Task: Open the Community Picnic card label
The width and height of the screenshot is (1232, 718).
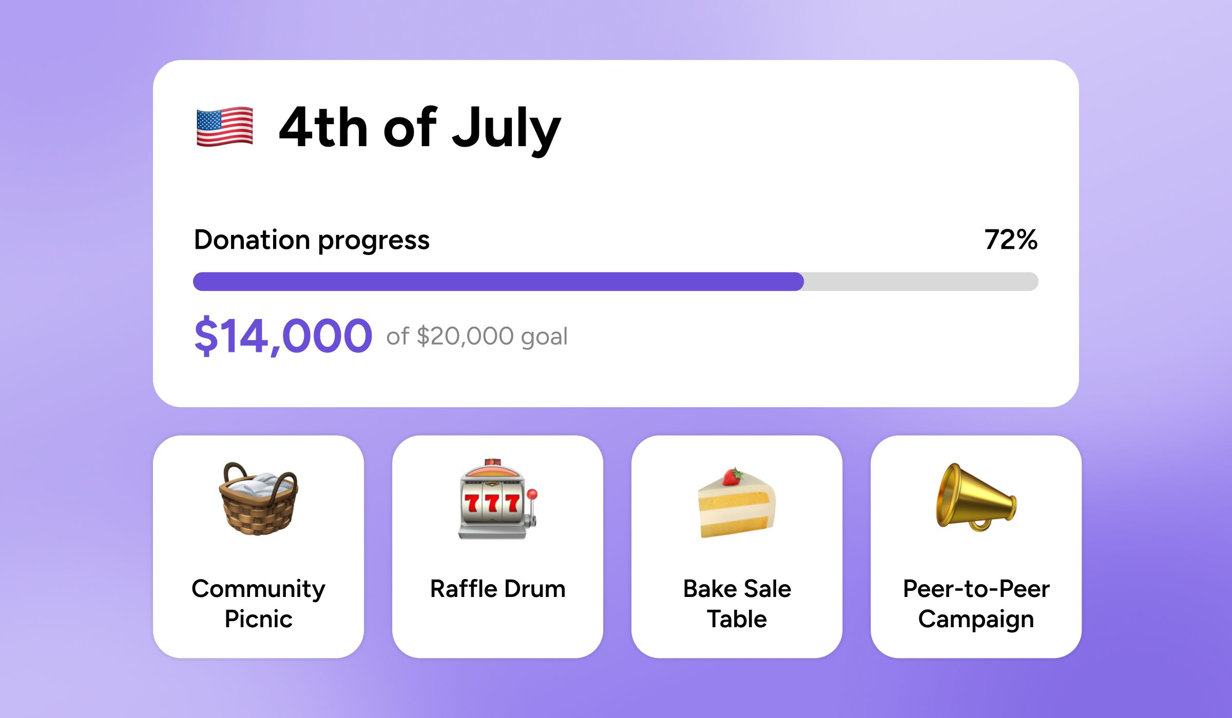Action: (258, 604)
